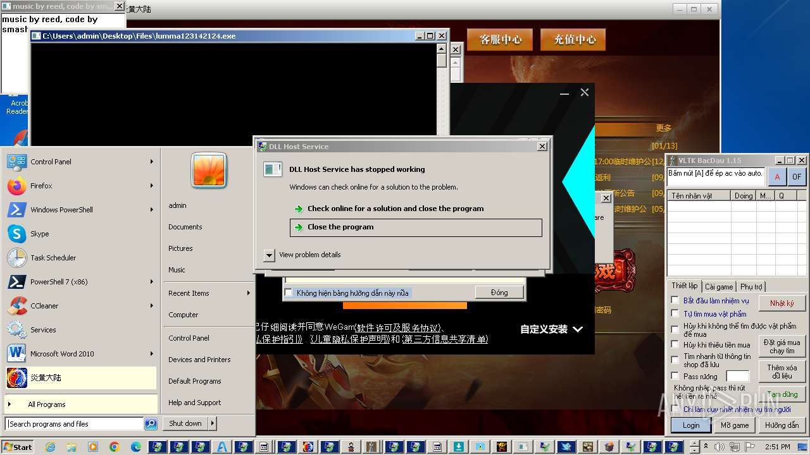Open Windows PowerShell from Start menu
810x455 pixels.
(x=81, y=210)
